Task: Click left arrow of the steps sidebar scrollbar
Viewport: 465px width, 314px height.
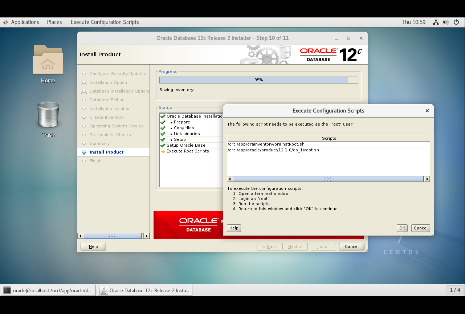Action: pos(80,236)
